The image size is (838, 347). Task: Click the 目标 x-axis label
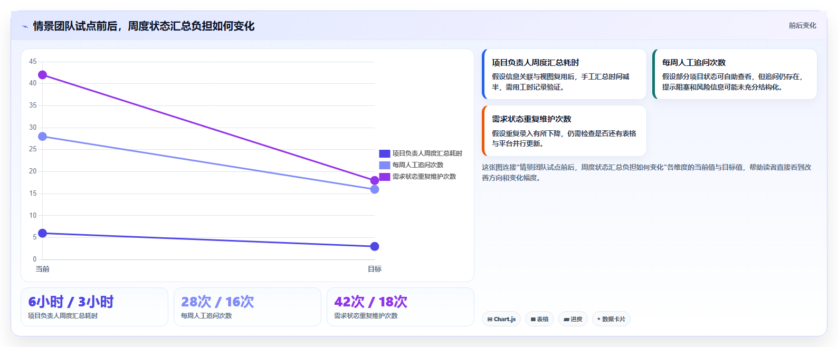tap(375, 269)
